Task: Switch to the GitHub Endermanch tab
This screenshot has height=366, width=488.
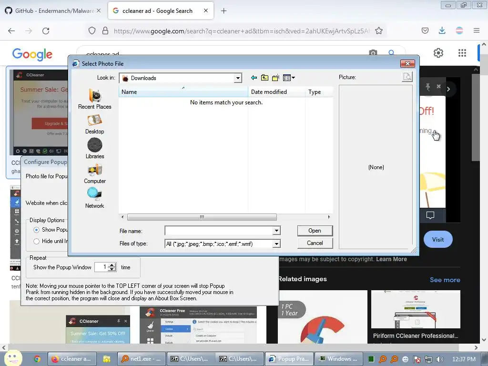Action: pyautogui.click(x=53, y=11)
